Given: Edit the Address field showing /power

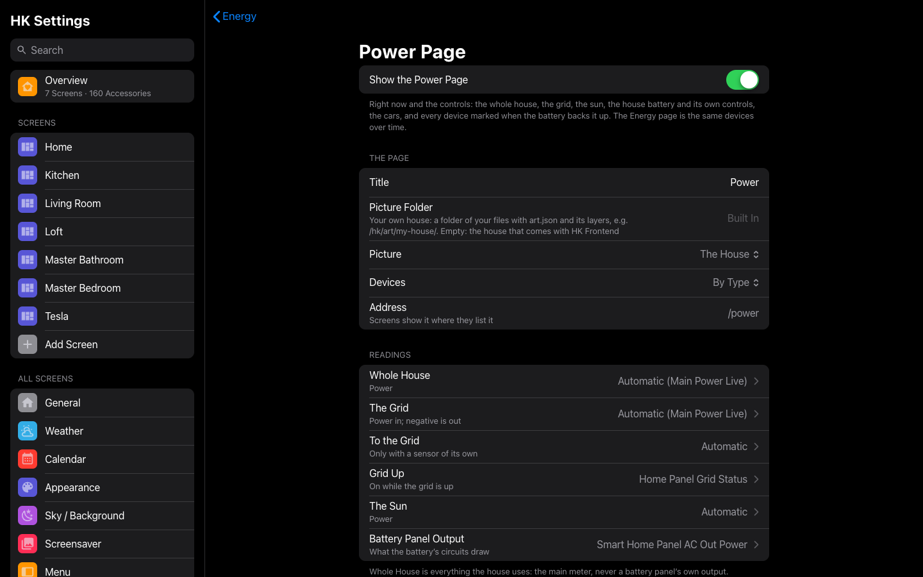Looking at the screenshot, I should (x=743, y=314).
